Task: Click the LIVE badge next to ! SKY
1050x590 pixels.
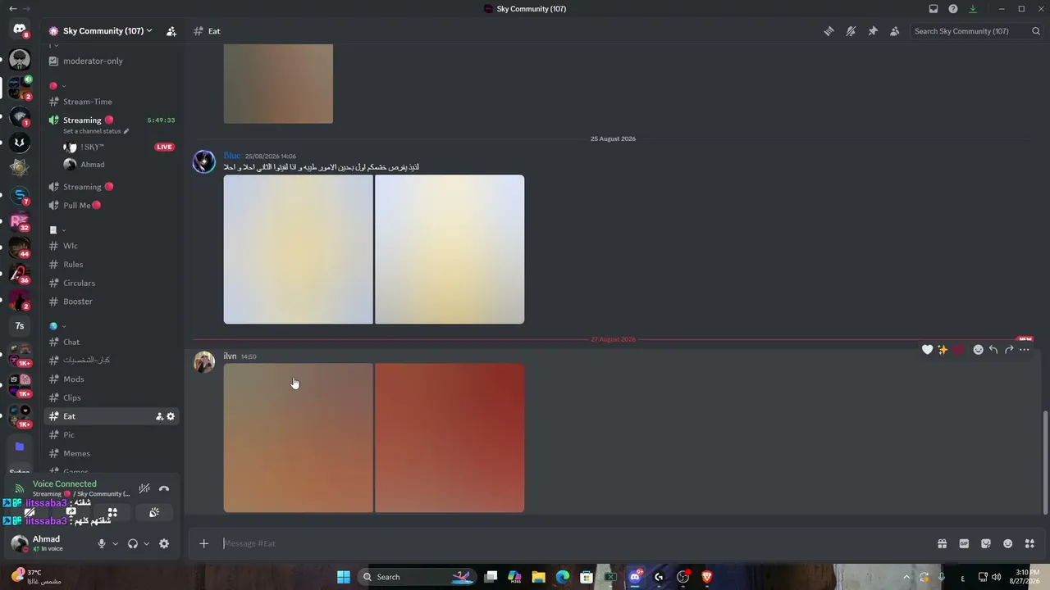Action: pos(165,147)
